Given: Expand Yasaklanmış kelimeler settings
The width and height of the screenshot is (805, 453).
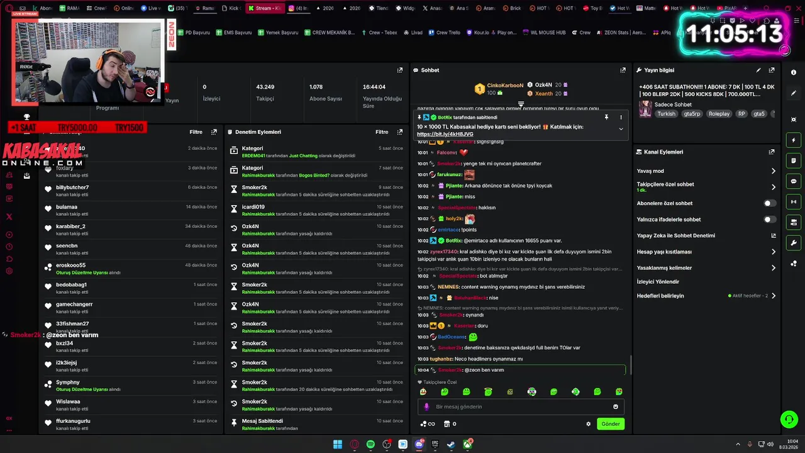Looking at the screenshot, I should point(774,268).
